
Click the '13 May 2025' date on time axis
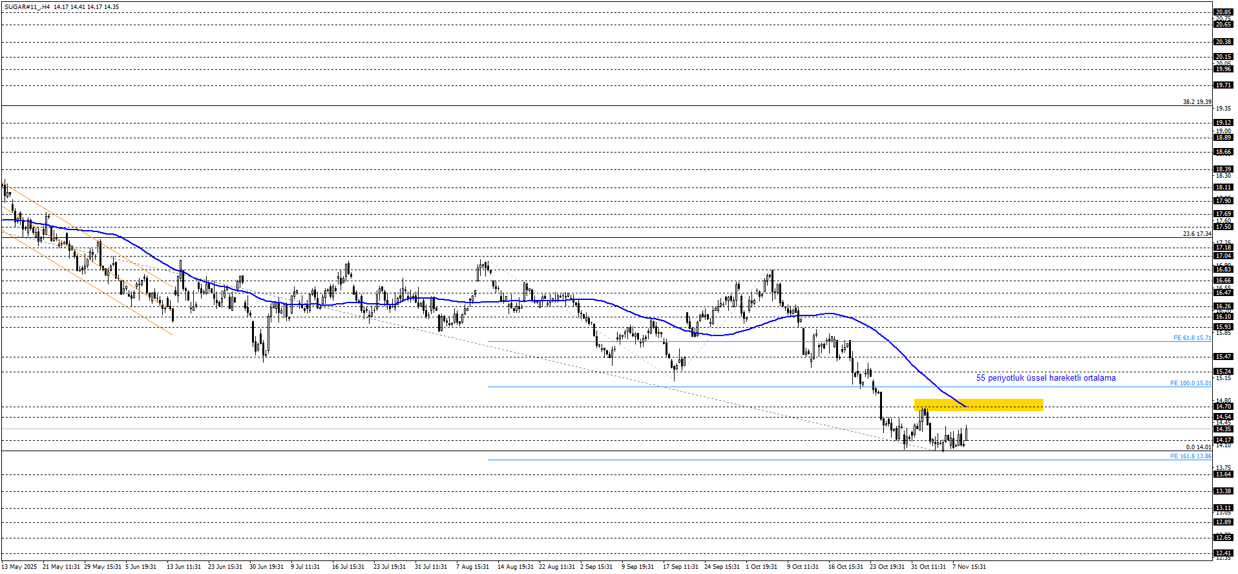(x=19, y=567)
